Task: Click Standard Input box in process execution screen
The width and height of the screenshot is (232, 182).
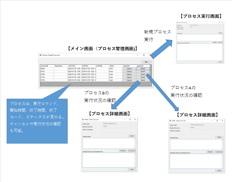Action: point(200,38)
